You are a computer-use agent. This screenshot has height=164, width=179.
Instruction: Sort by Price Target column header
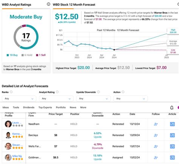tap(56, 114)
